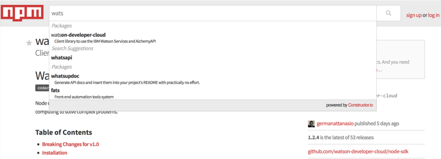
Task: Click the codacy badge
Action: pyautogui.click(x=42, y=88)
